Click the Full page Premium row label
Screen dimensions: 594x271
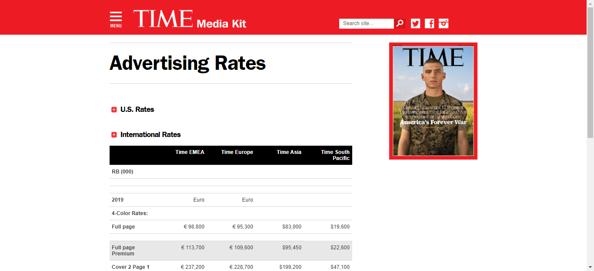coord(123,251)
